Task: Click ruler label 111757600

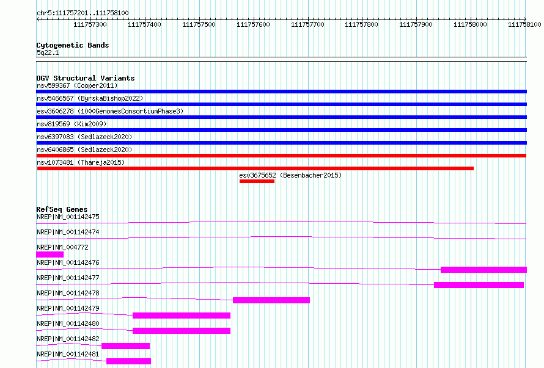Action: click(x=253, y=24)
